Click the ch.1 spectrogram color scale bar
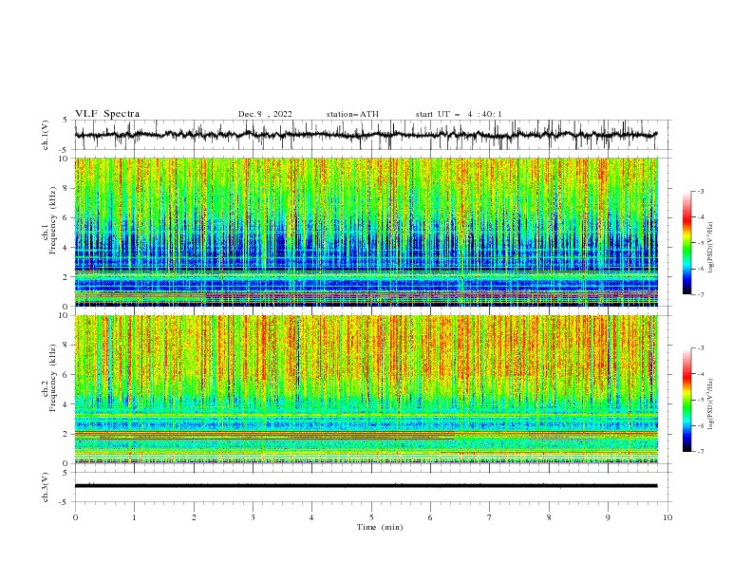 coord(687,243)
